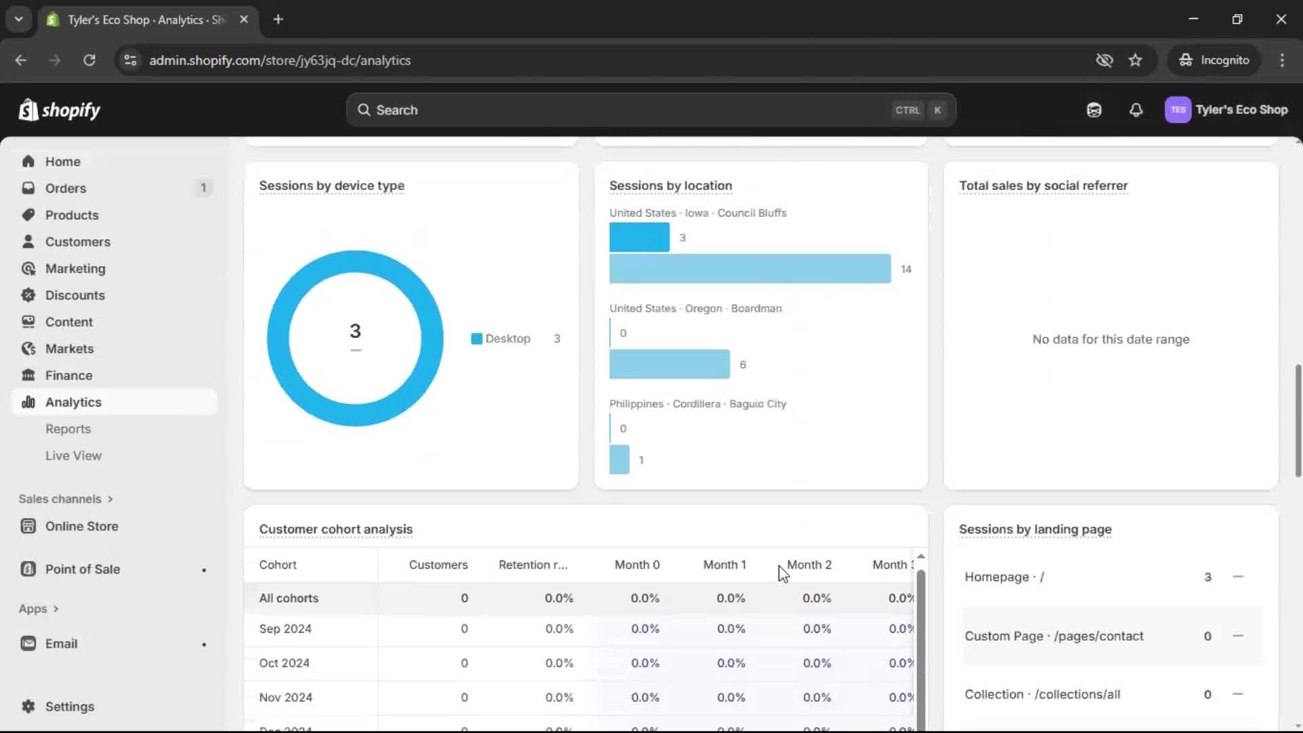Click the Sidekick icon beside the bell
Viewport: 1303px width, 733px height.
pos(1094,110)
